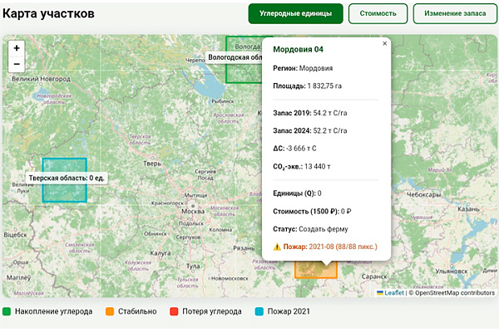Click the fire warning triangle icon
The image size is (499, 332).
(x=277, y=247)
